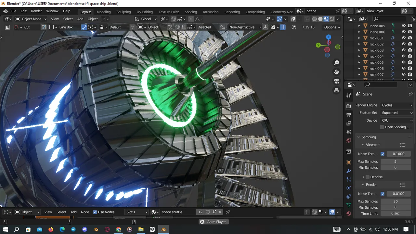Open the Modifiers properties wrench tab

tap(349, 171)
